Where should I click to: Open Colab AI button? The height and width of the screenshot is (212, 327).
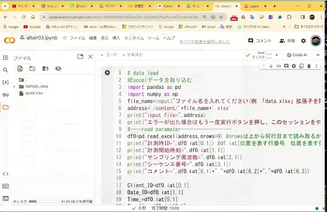[297, 55]
